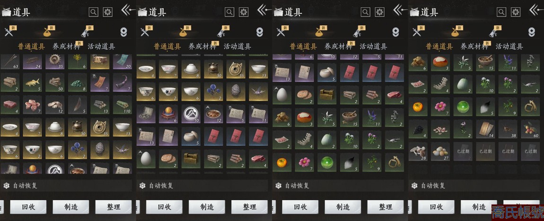Click the 回收 button in second panel
This screenshot has width=544, height=221.
coord(164,207)
